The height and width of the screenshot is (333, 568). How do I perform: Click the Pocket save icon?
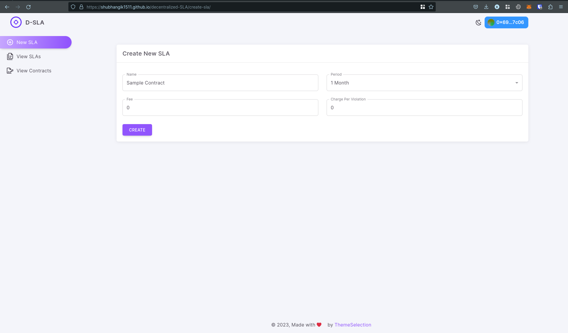click(476, 7)
